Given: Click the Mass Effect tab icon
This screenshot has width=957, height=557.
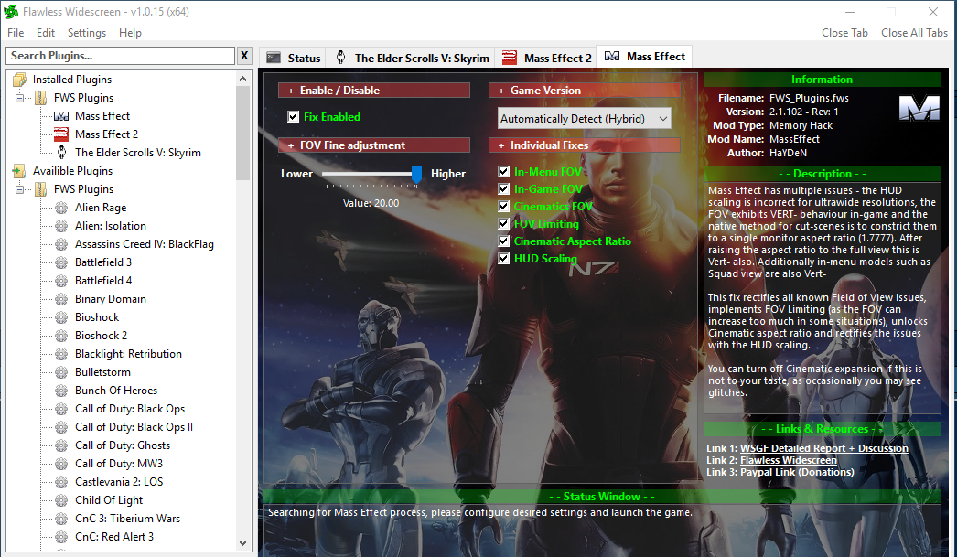Looking at the screenshot, I should [611, 56].
